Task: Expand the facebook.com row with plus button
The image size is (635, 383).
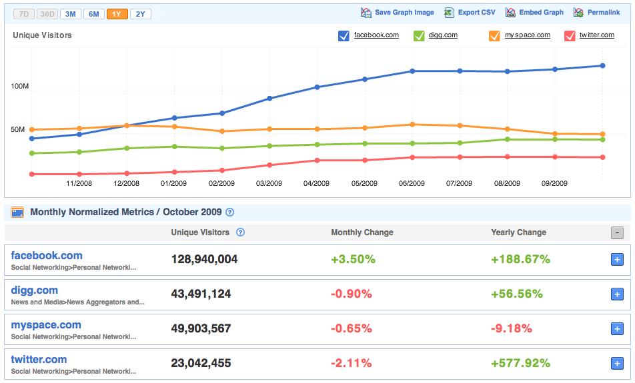Action: (x=617, y=260)
